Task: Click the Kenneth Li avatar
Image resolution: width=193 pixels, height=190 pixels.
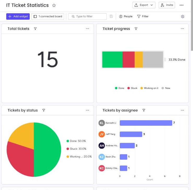Action: pos(102,123)
